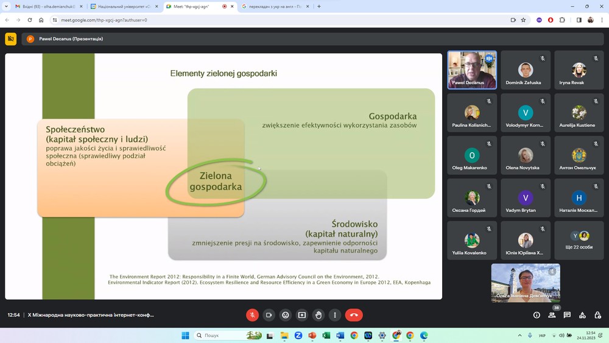
Task: Switch to the translator browser tab
Action: (272, 7)
